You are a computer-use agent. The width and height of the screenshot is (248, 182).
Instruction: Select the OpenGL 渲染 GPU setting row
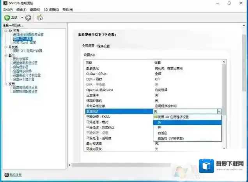(x=153, y=90)
